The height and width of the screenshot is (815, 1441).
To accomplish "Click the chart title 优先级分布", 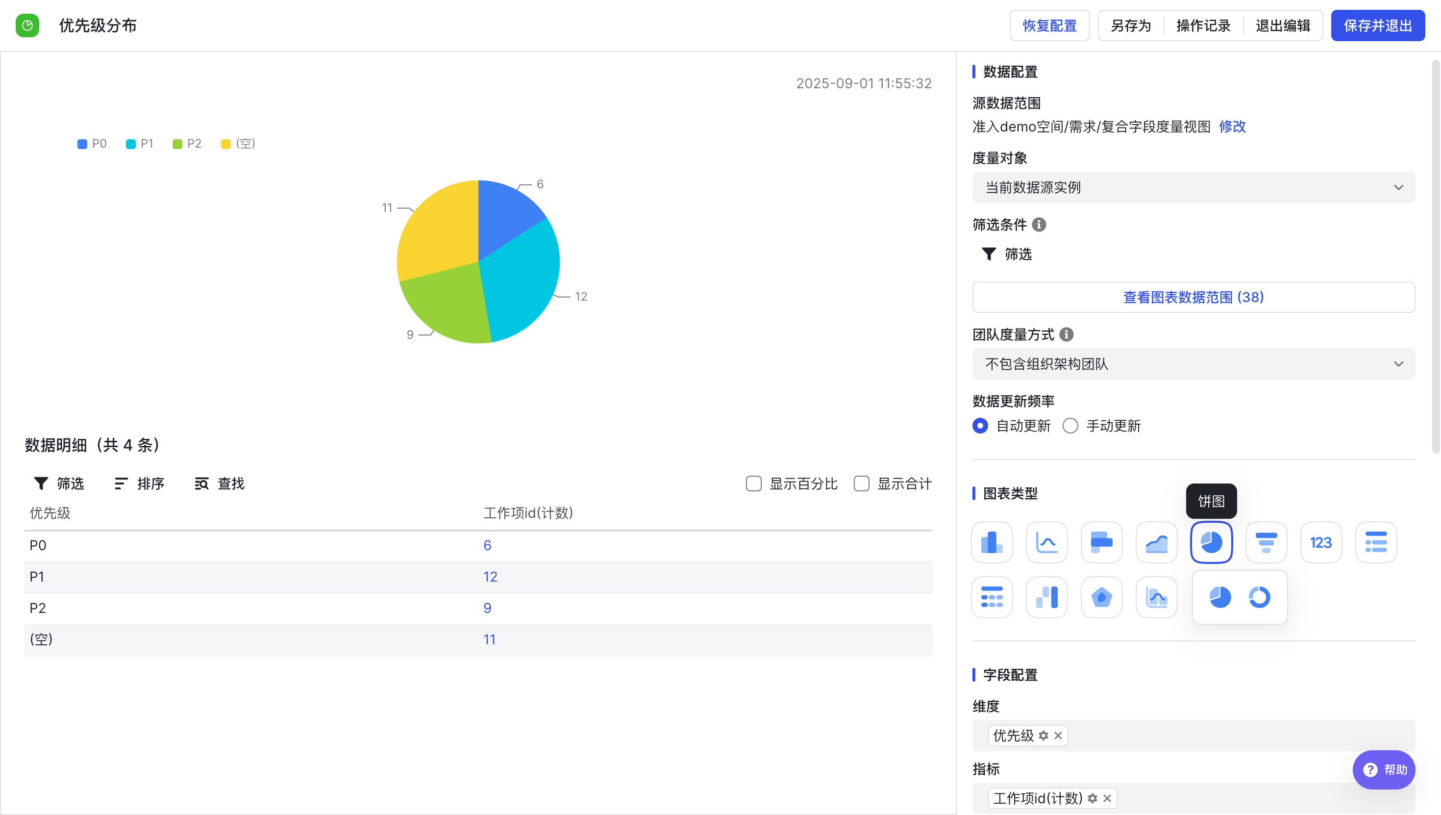I will (98, 25).
